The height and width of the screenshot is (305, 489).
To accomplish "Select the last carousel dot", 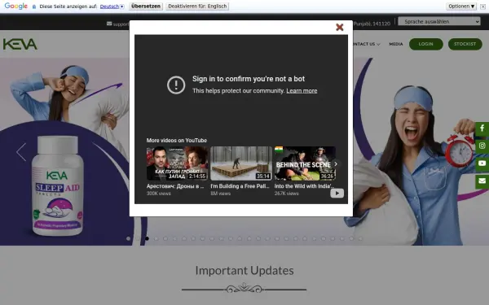I will (x=360, y=238).
